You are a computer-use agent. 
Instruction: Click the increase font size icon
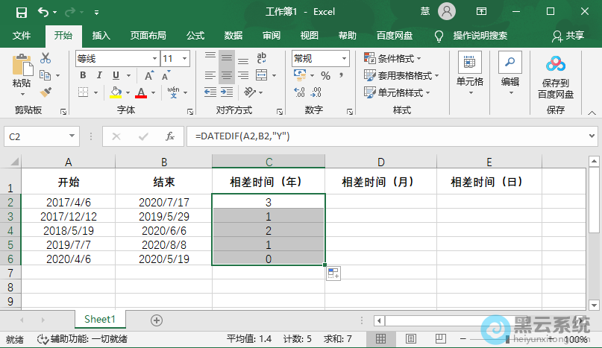pyautogui.click(x=148, y=75)
